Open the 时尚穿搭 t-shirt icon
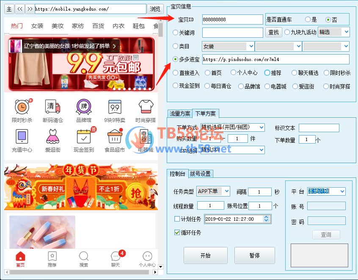The image size is (358, 280). coord(146,107)
